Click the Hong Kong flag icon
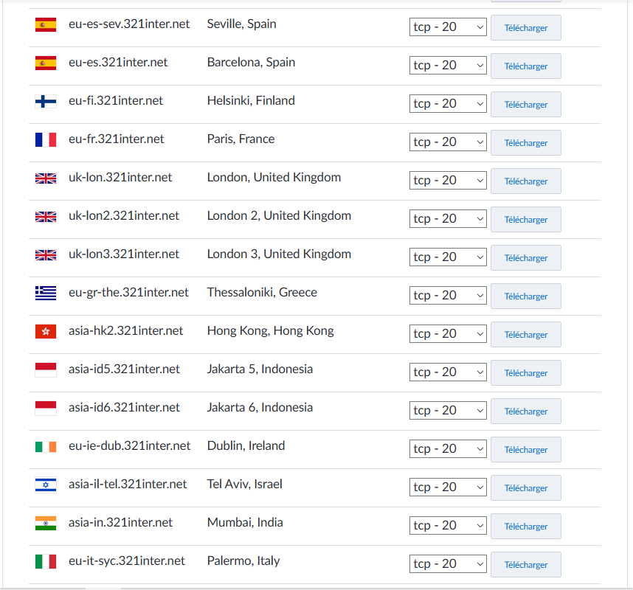Screen dimensions: 633x590 pos(46,332)
